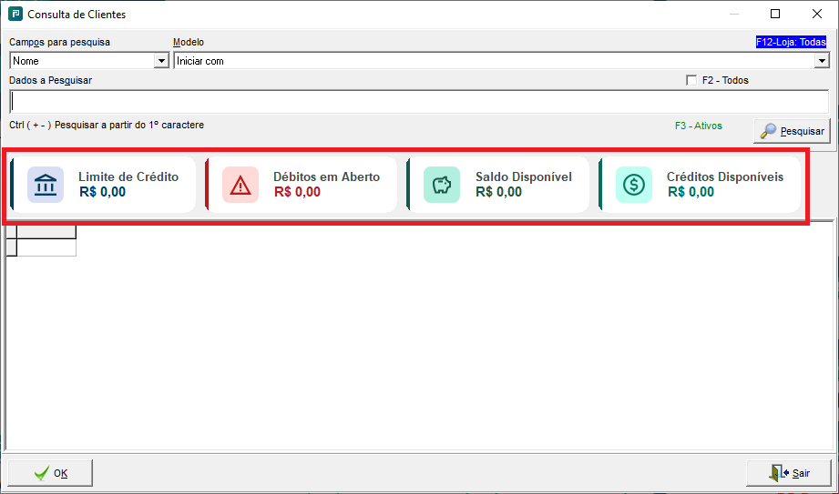Click the Sair button
The width and height of the screenshot is (839, 494).
[x=789, y=472]
